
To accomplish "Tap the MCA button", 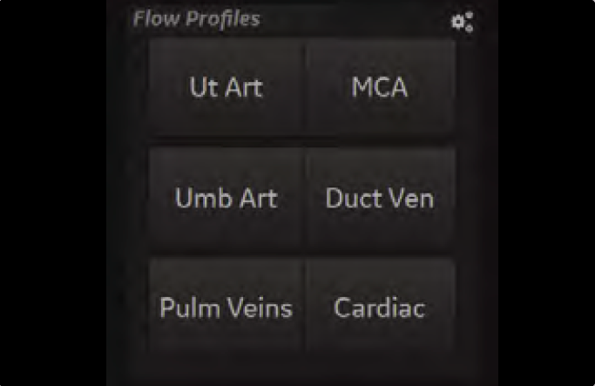I will coord(380,87).
